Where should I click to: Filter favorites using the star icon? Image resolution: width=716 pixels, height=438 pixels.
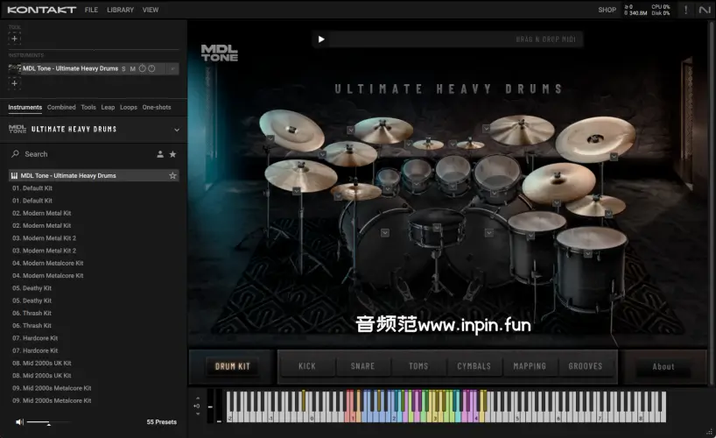[172, 154]
